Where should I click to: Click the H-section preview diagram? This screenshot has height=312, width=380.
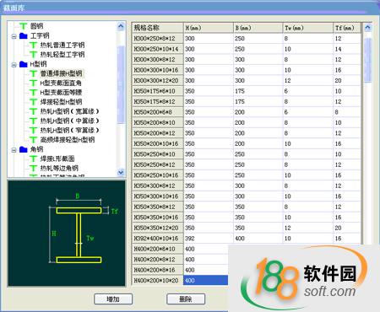[67, 234]
